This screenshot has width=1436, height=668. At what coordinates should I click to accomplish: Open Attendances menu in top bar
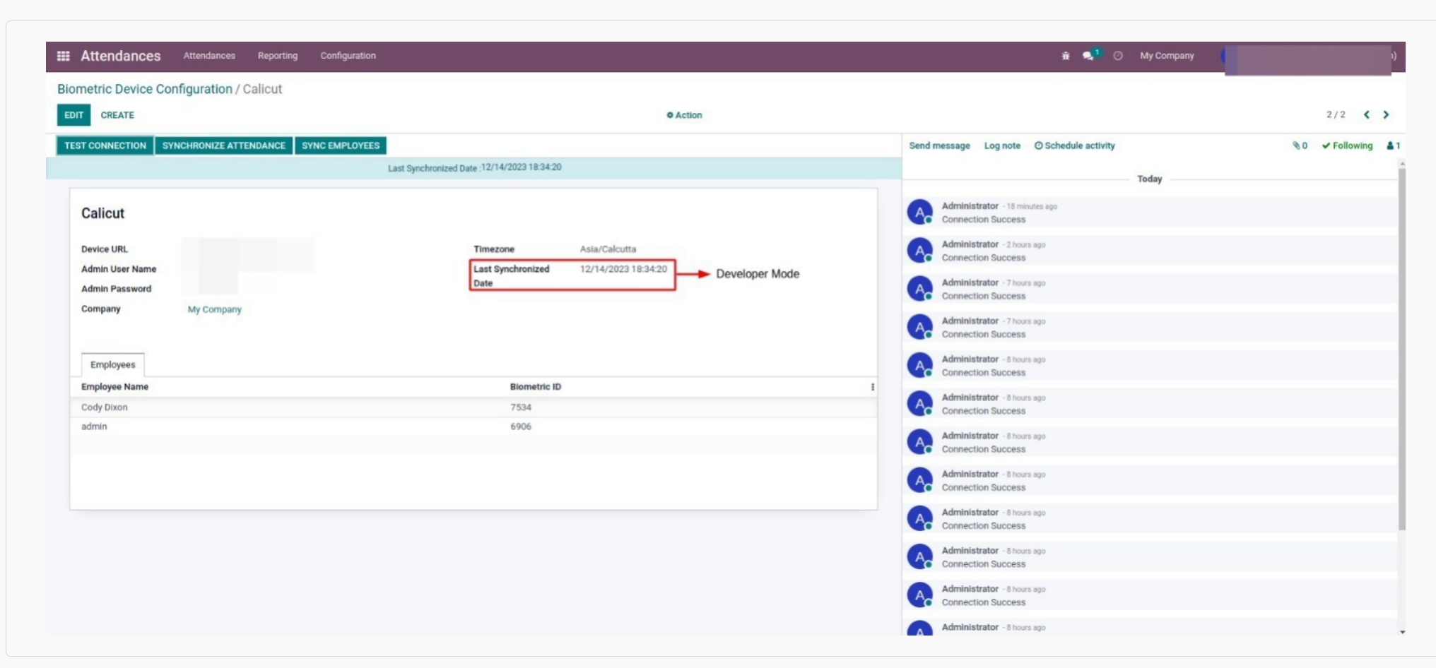(209, 56)
